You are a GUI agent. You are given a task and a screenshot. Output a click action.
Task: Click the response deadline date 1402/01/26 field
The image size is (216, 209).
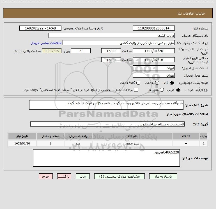154,51
